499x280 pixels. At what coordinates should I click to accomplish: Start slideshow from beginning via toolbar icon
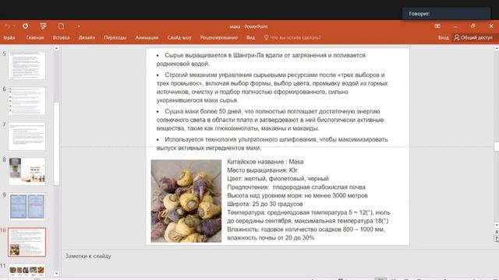43,26
